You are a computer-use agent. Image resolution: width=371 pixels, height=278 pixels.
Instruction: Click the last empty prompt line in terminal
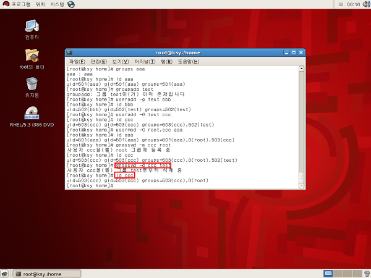[x=90, y=186]
